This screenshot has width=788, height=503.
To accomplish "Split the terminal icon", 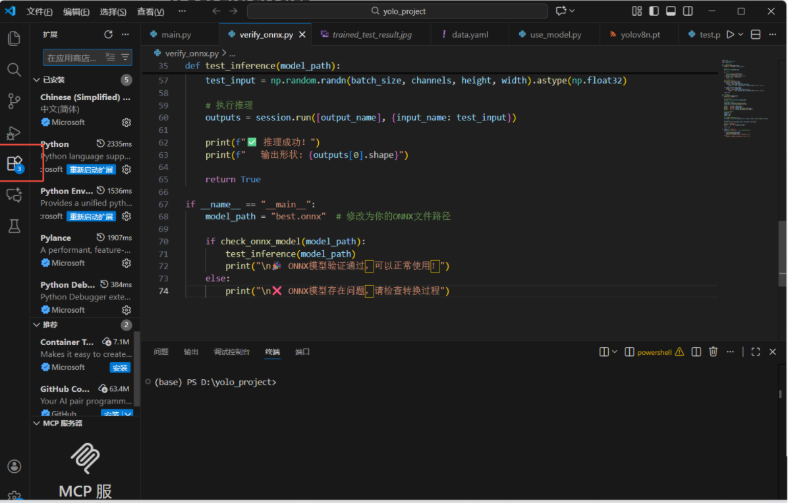I will point(696,352).
